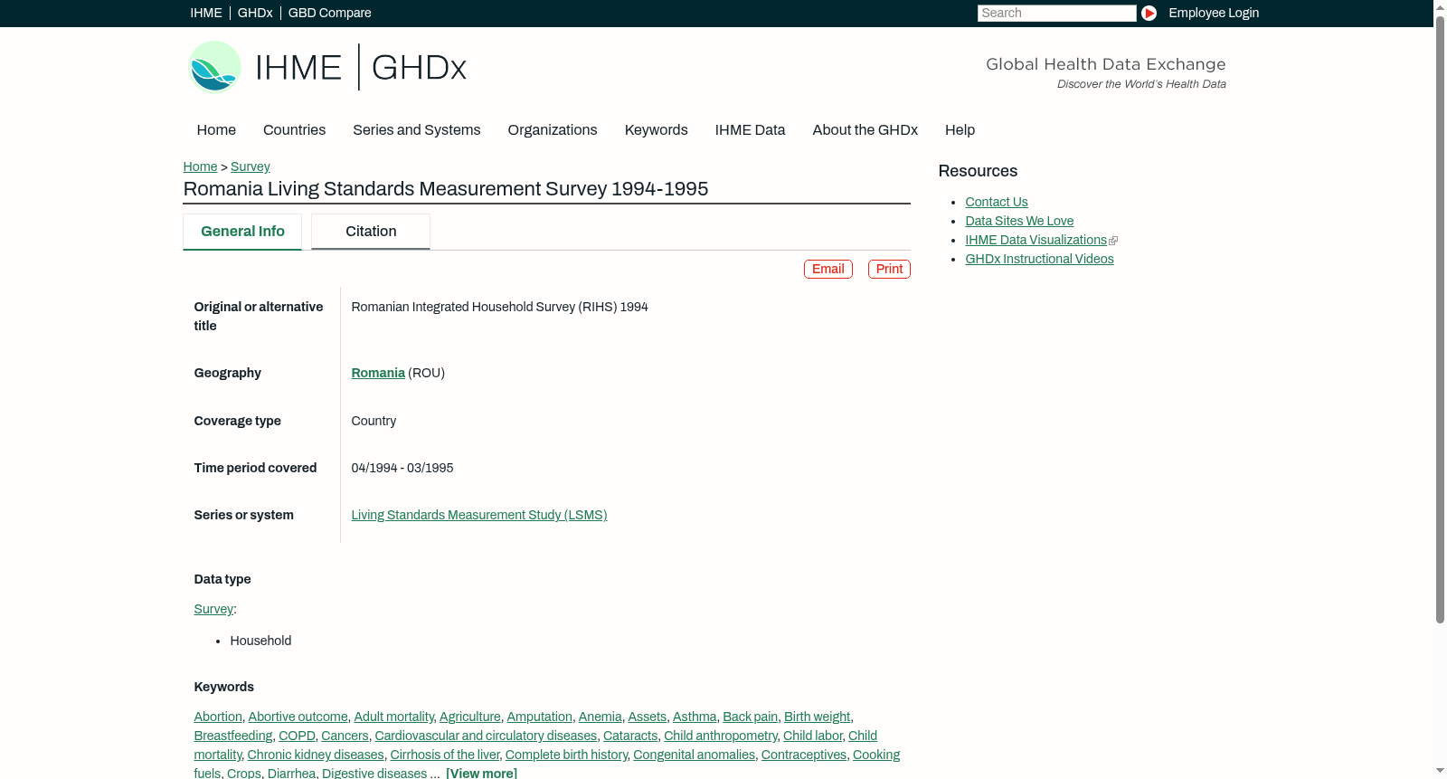The height and width of the screenshot is (779, 1447).
Task: Open the Chronic kidney diseases keyword link
Action: pyautogui.click(x=316, y=755)
